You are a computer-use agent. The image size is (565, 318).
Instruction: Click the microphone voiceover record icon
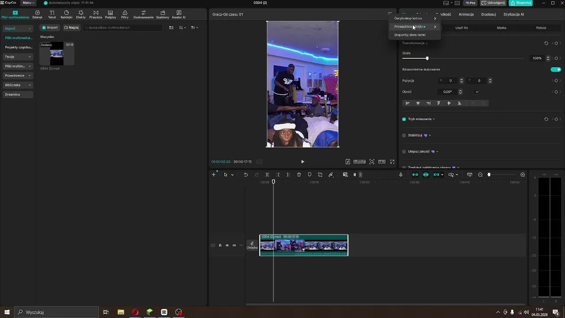coord(401,174)
